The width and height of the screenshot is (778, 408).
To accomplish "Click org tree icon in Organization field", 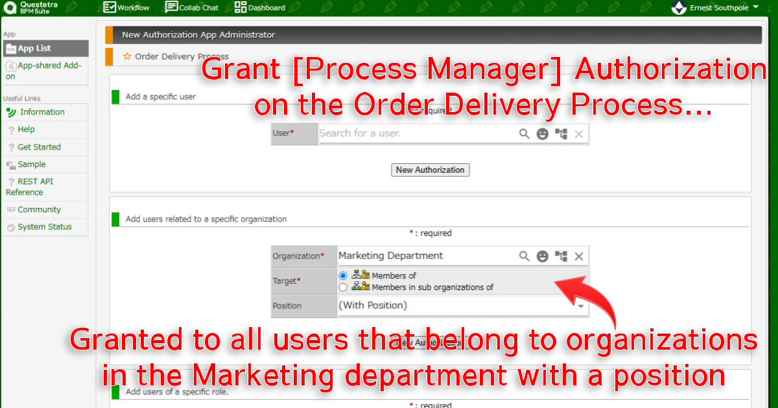I will [x=561, y=256].
